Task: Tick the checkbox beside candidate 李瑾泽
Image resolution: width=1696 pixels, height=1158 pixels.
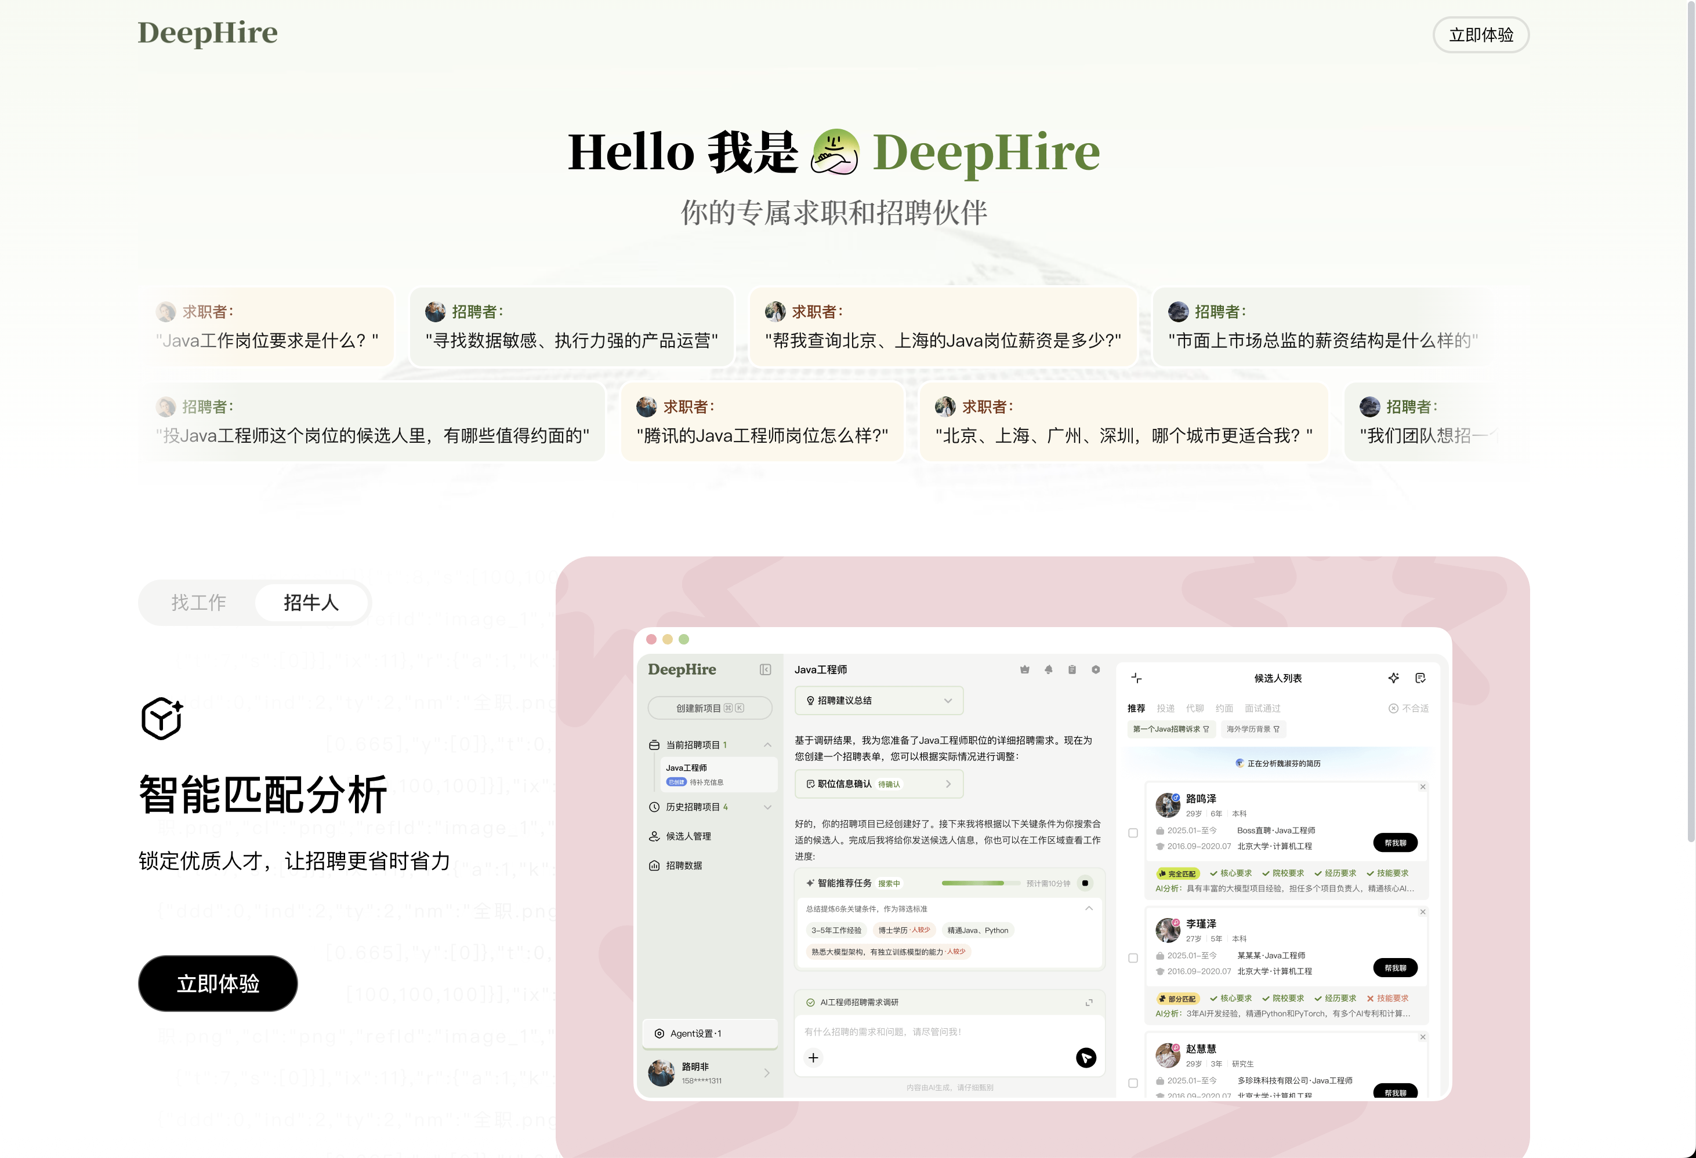Action: coord(1133,958)
